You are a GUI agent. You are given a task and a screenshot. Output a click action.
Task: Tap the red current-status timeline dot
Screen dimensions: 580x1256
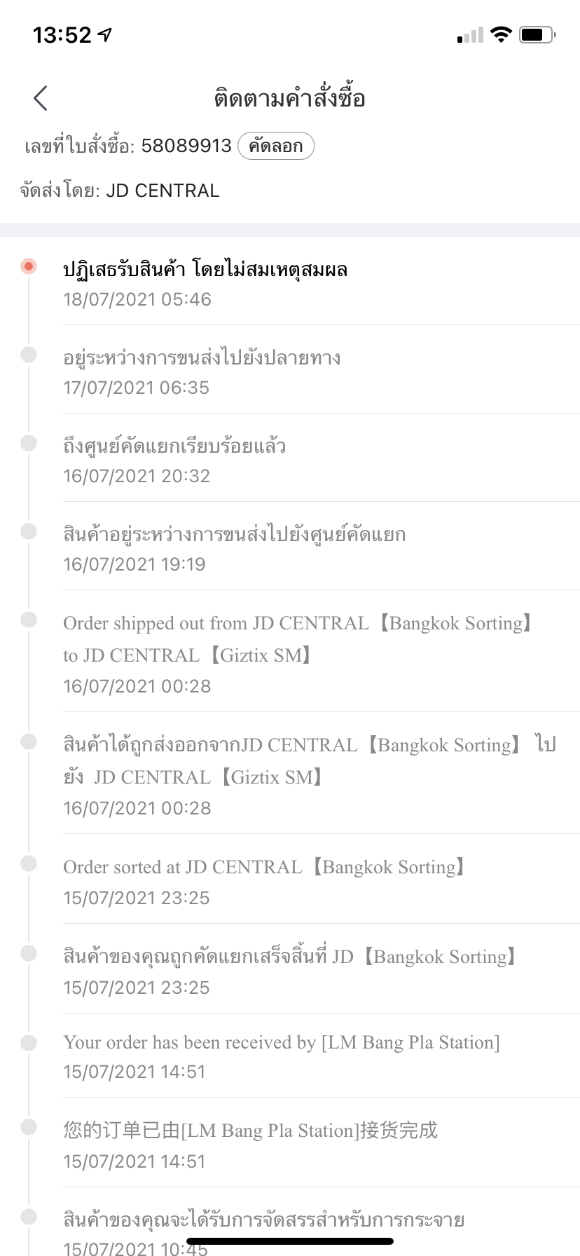coord(29,266)
